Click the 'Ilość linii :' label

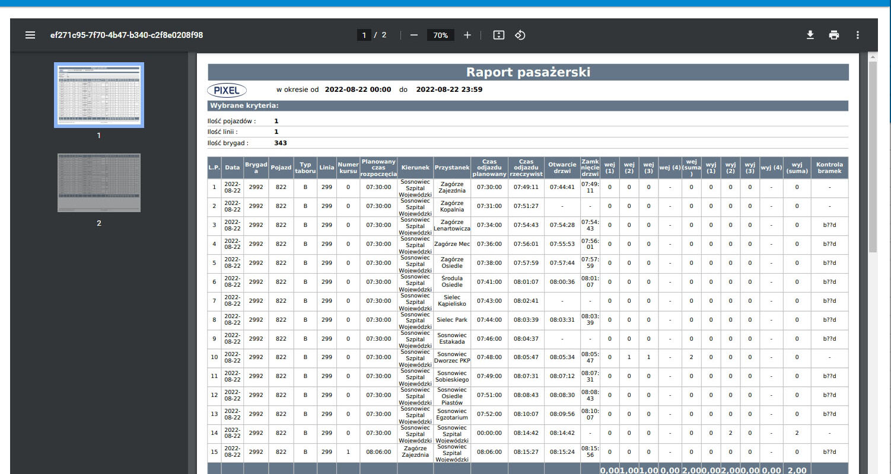tap(222, 132)
